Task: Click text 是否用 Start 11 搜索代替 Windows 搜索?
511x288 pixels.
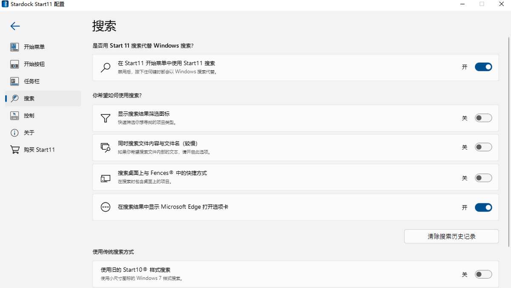Action: (143, 46)
